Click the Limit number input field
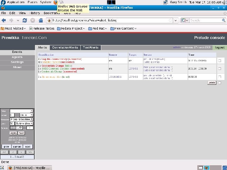This screenshot has height=170, width=227. [x=12, y=123]
